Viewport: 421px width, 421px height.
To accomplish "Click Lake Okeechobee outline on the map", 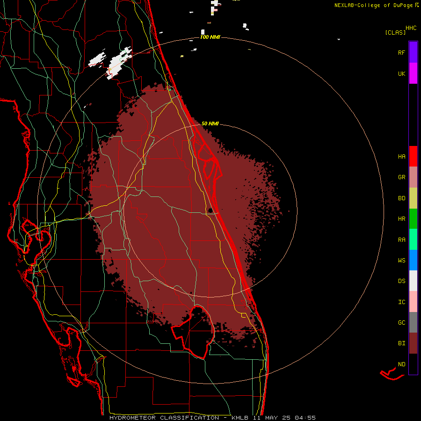I will (x=194, y=332).
